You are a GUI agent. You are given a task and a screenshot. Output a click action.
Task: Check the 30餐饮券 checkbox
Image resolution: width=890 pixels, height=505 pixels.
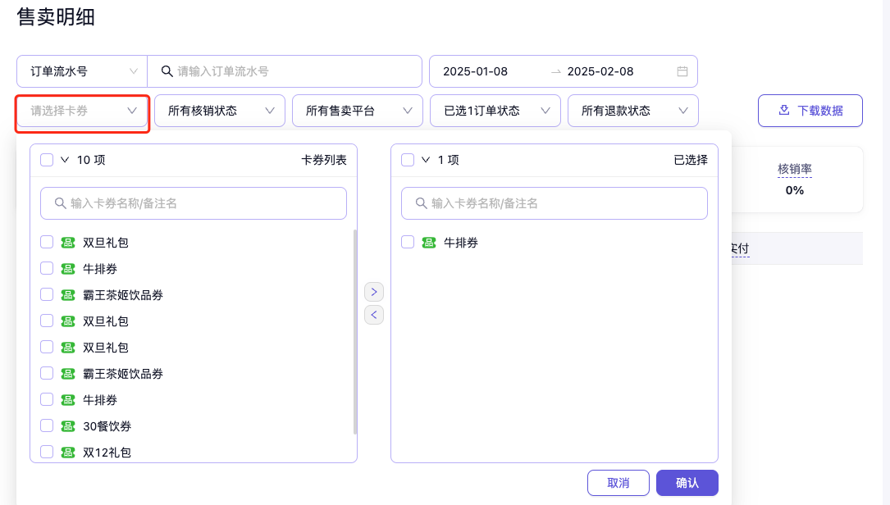47,426
